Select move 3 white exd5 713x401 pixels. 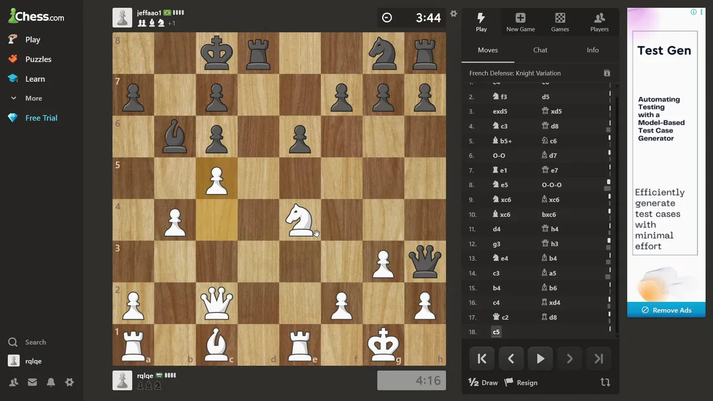(500, 111)
